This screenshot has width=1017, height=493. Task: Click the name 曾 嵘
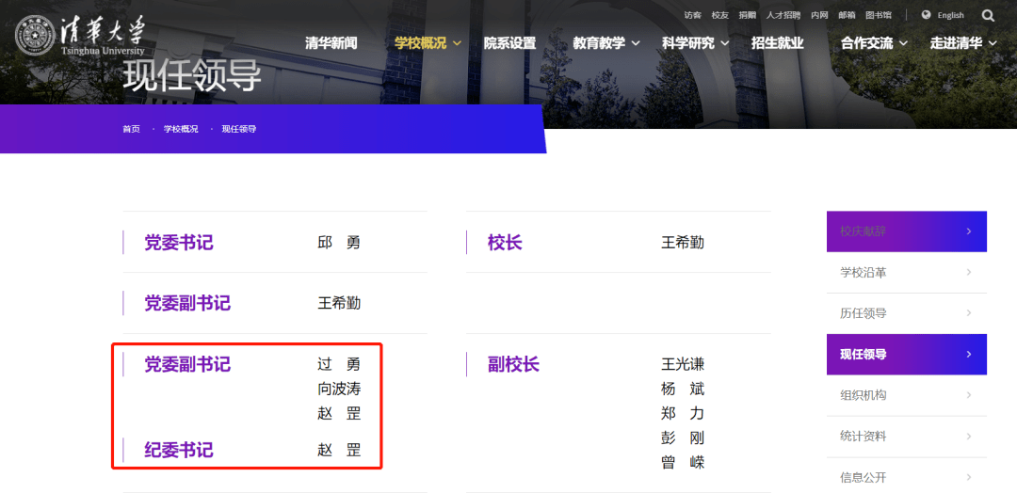(x=683, y=463)
